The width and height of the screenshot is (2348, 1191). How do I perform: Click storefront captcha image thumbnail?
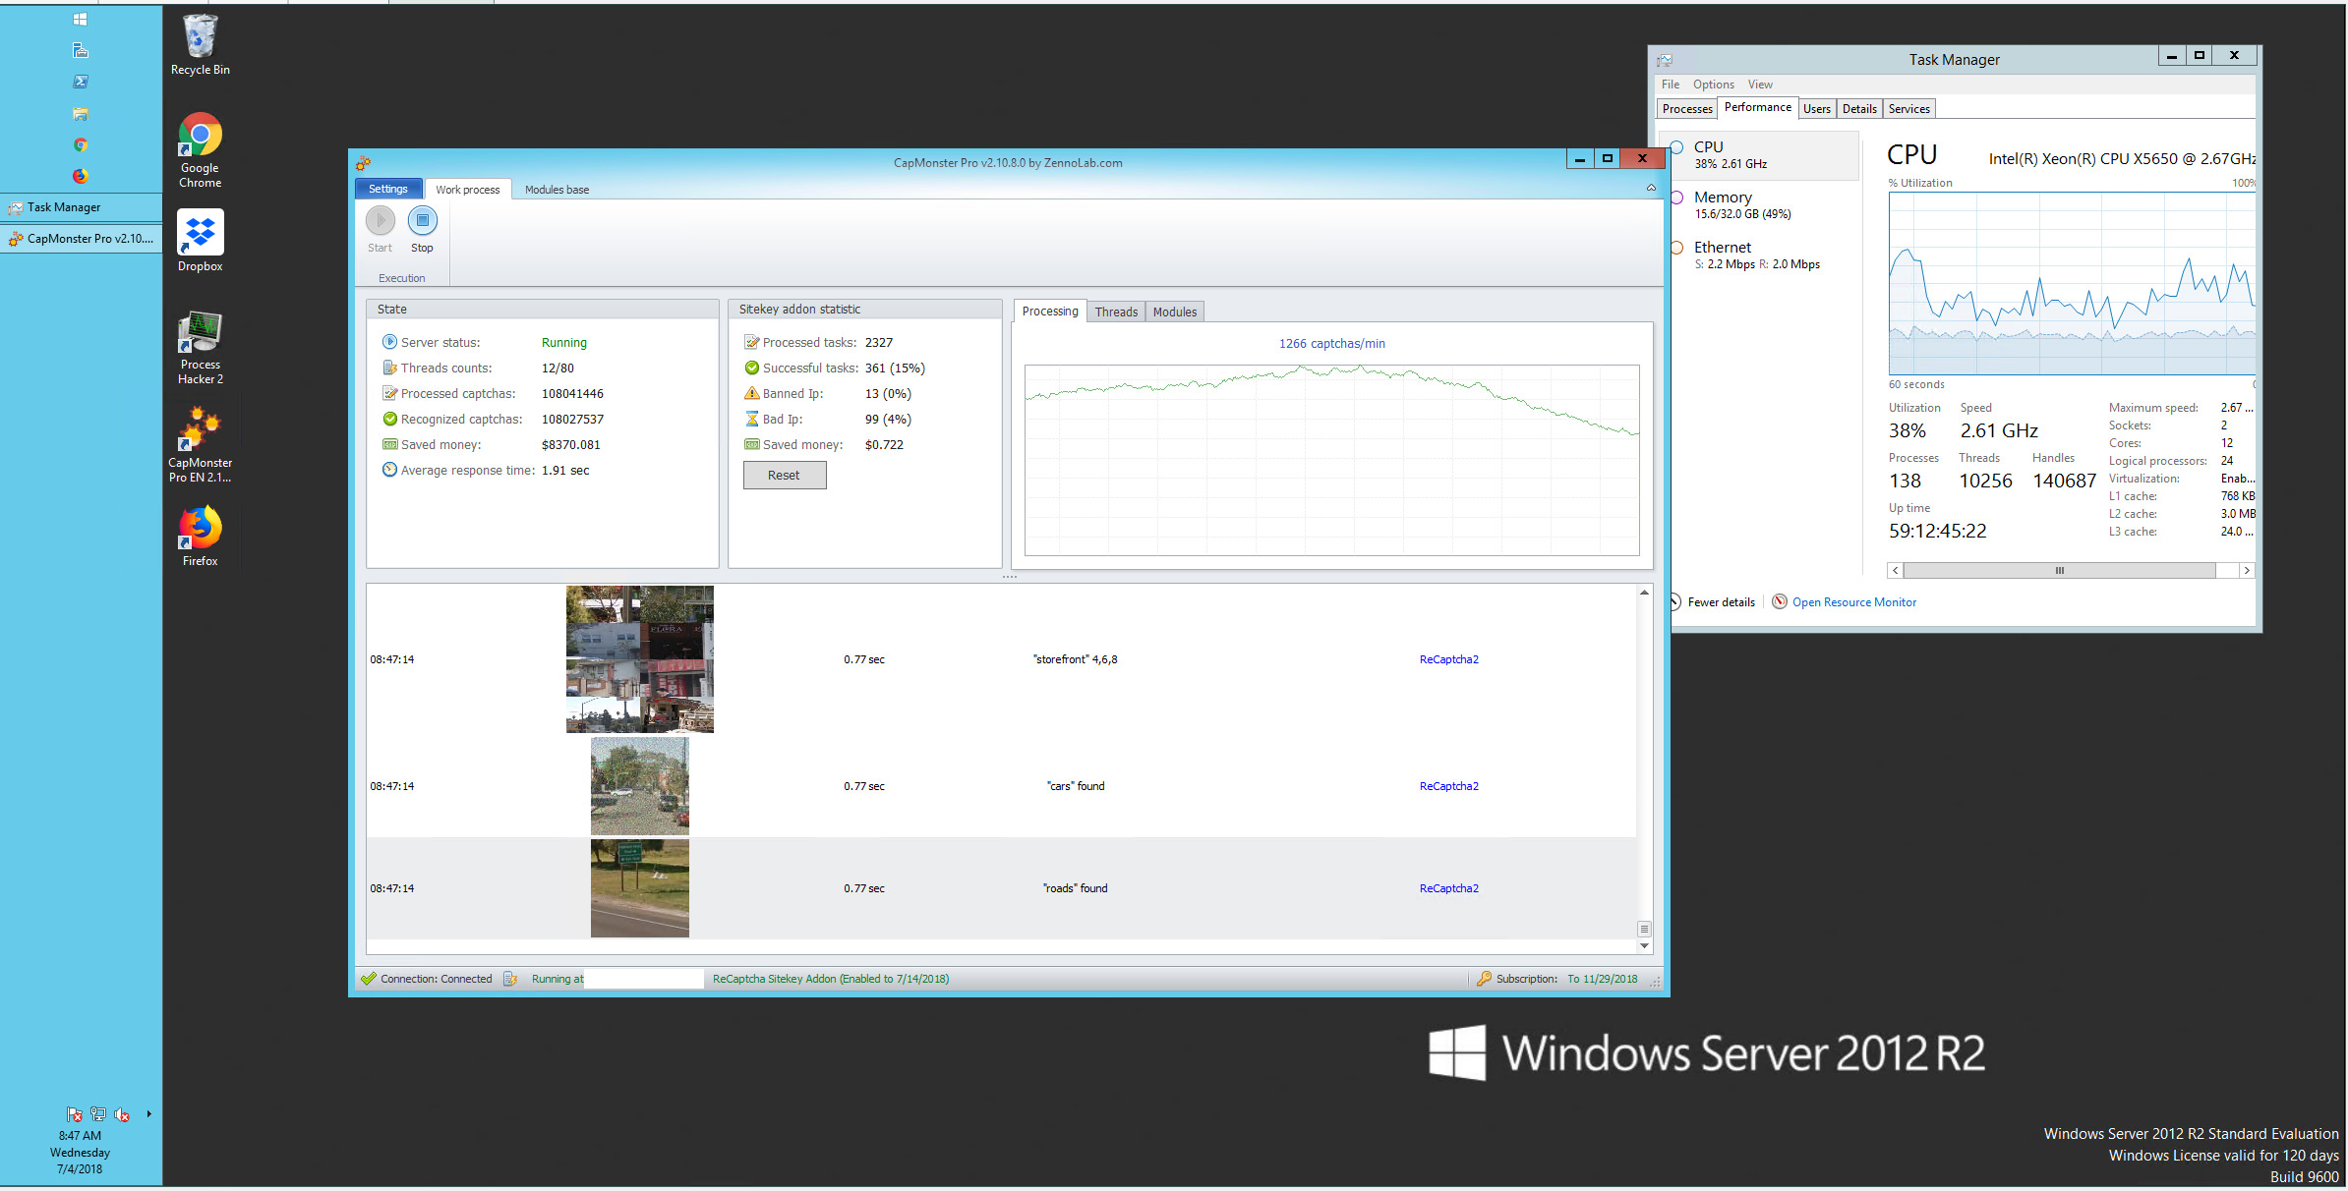point(640,659)
